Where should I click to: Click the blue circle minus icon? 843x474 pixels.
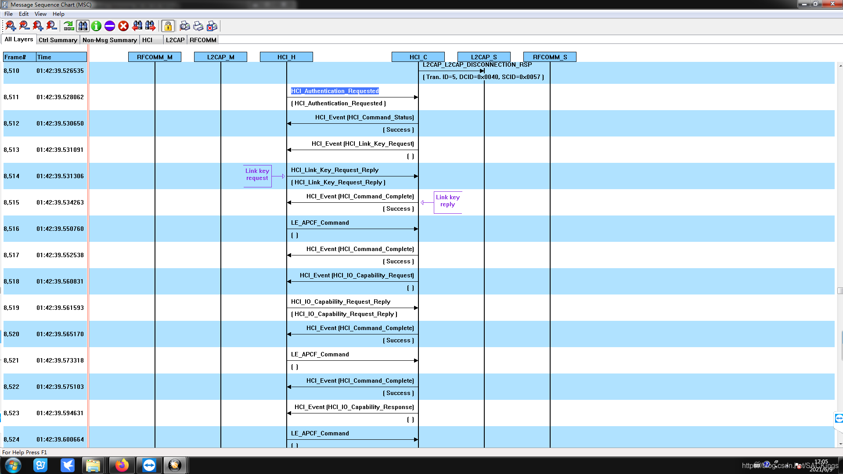(110, 26)
